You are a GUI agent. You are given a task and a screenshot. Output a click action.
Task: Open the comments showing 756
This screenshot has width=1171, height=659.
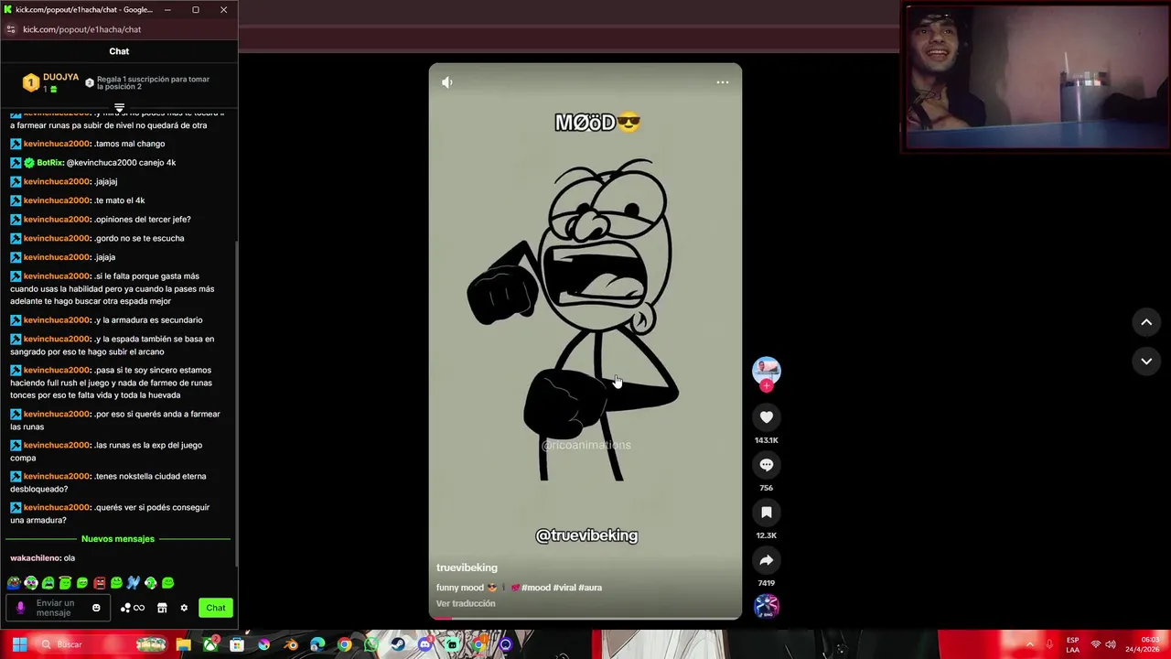coord(767,465)
